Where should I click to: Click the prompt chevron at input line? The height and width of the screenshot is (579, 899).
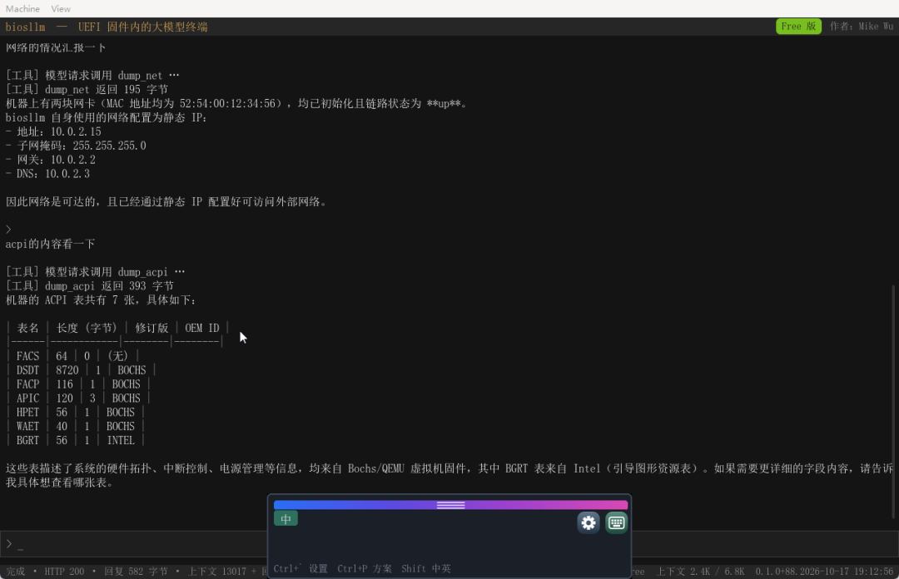tap(9, 543)
